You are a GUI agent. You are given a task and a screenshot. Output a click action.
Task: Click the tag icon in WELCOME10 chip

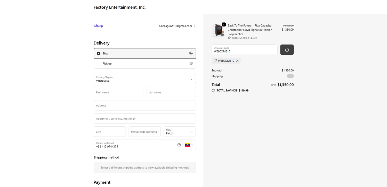tap(215, 61)
